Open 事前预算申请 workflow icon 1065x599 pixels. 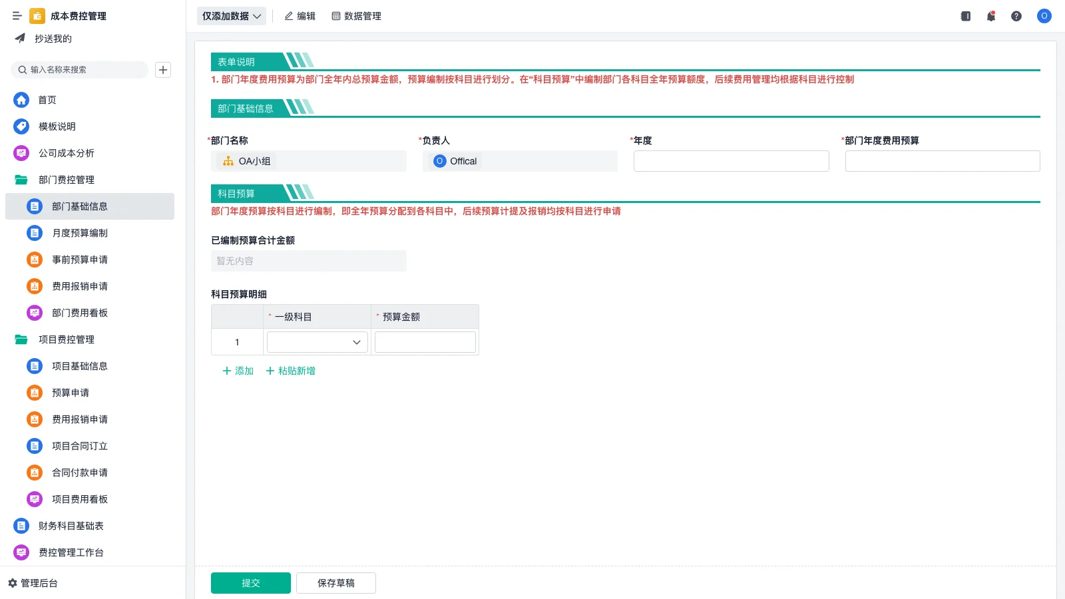coord(35,260)
